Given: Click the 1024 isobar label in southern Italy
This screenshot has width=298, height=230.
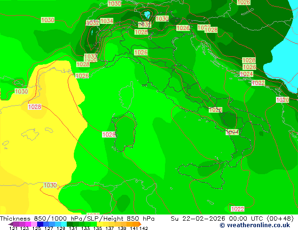Looking at the screenshot, I should 232,132.
